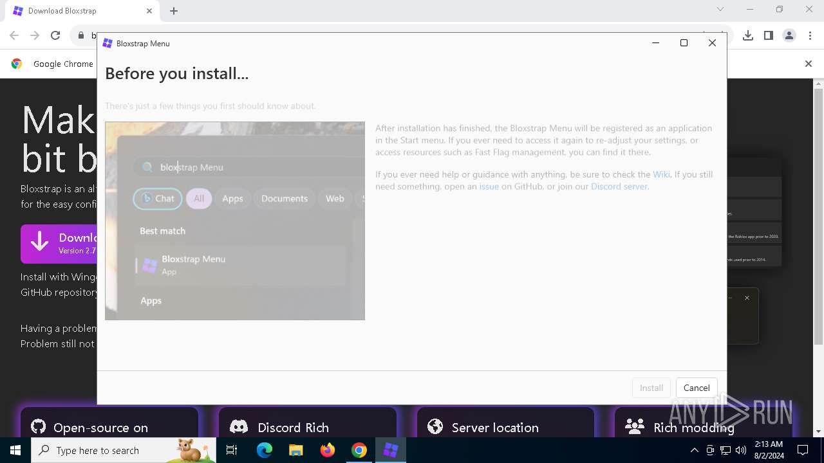Open a new Chrome tab
Viewport: 824px width, 463px height.
click(174, 11)
